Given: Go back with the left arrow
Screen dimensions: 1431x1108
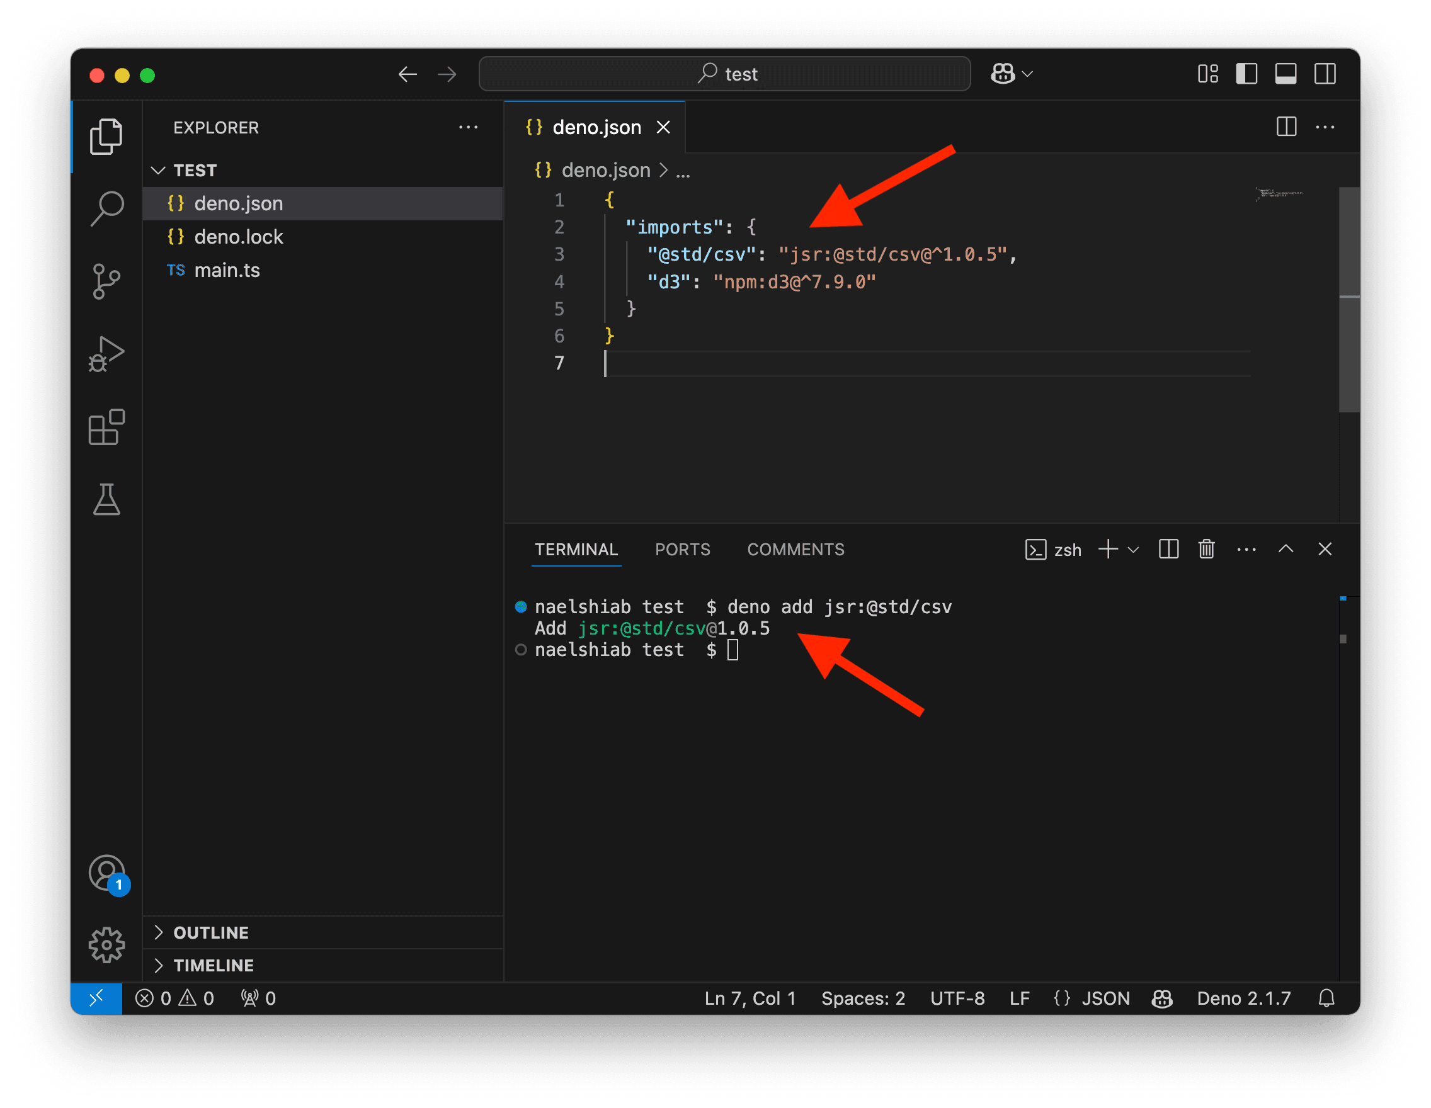Looking at the screenshot, I should pyautogui.click(x=408, y=74).
